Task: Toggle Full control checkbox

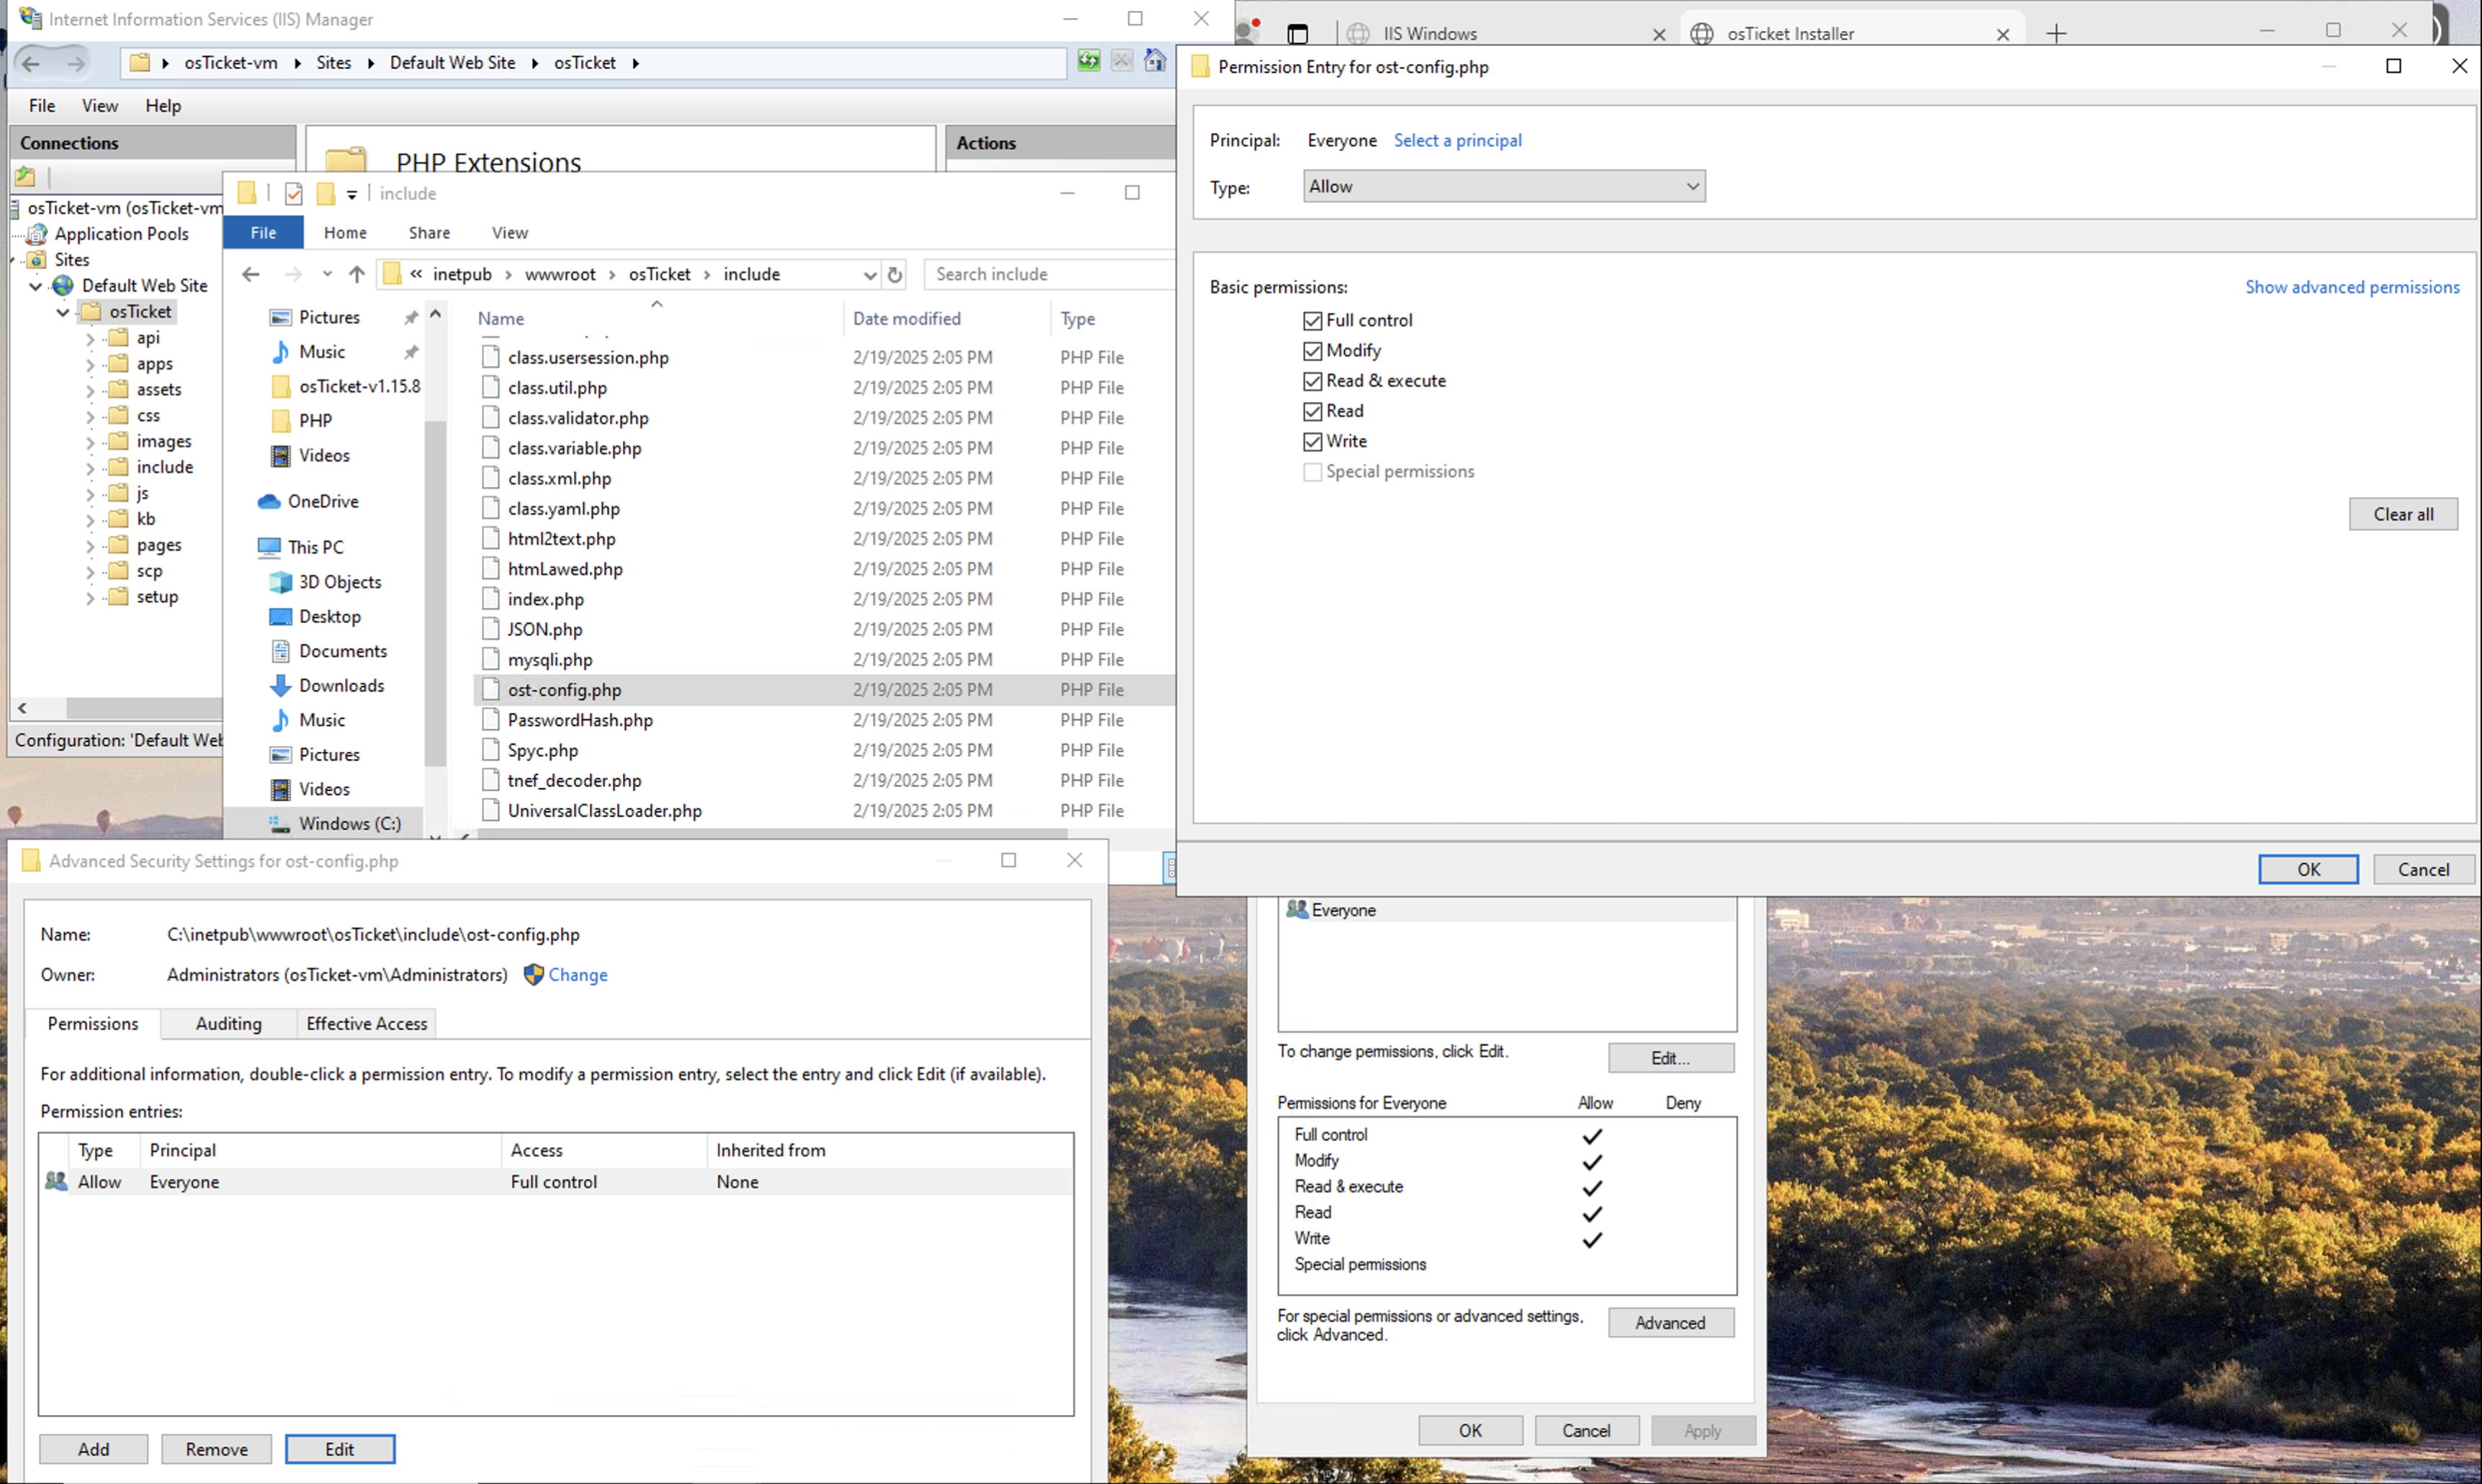Action: coord(1312,321)
